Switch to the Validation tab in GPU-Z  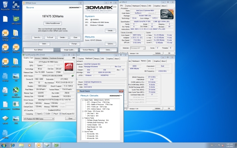tap(45, 58)
